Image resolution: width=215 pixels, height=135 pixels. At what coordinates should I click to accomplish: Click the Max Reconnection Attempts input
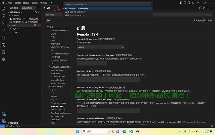(92, 63)
